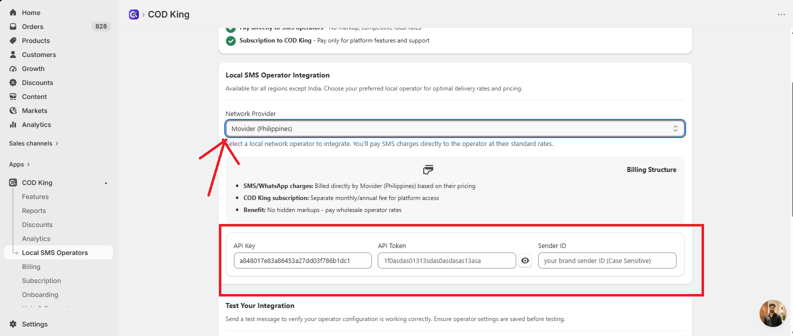Click the COD King app icon in sidebar
Screen dimensions: 793x336
(13, 182)
